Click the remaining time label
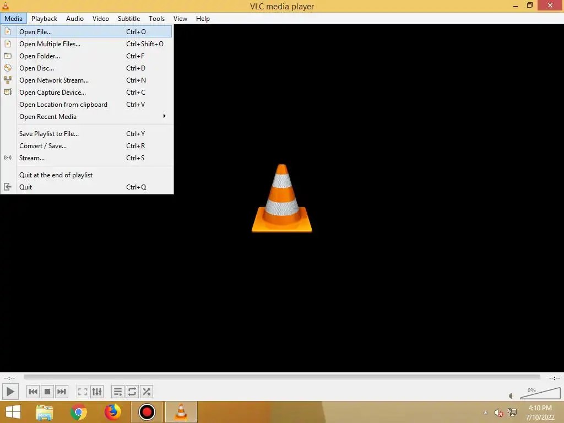This screenshot has height=423, width=564. pyautogui.click(x=554, y=378)
